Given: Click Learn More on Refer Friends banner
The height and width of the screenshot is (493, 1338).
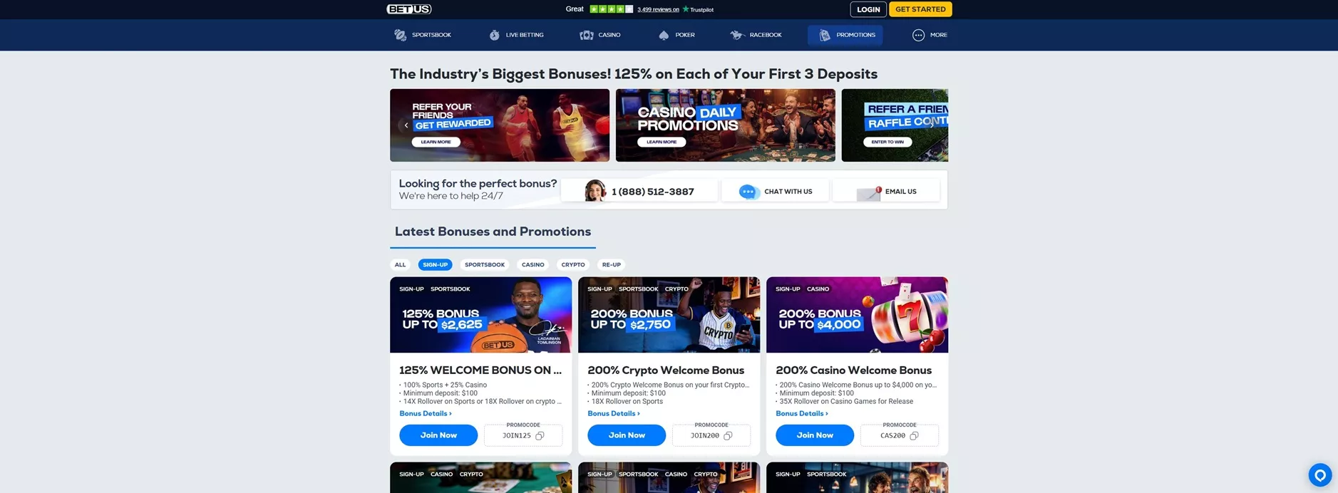Looking at the screenshot, I should pyautogui.click(x=436, y=142).
